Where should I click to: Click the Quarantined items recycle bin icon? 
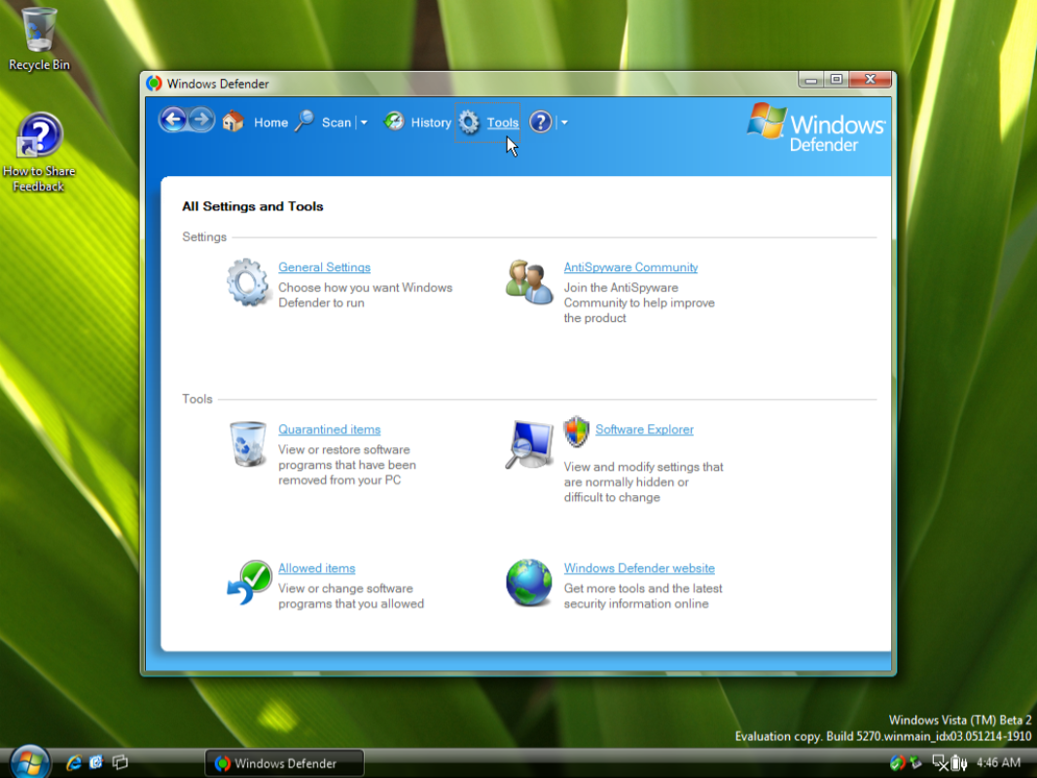click(x=247, y=444)
